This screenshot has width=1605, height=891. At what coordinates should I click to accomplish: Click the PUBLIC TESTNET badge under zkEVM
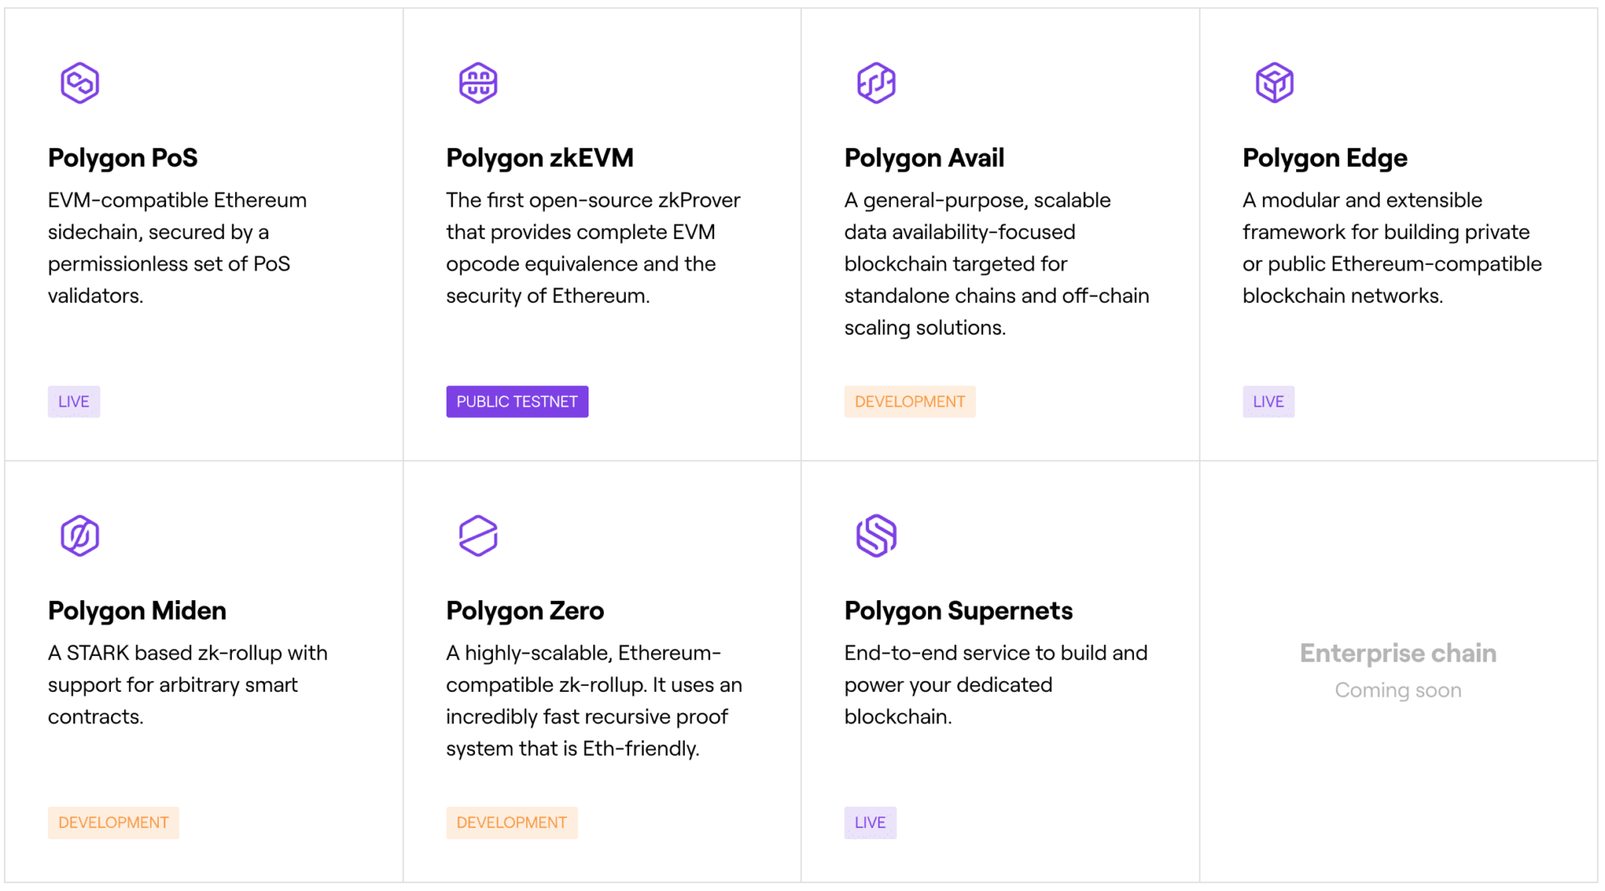tap(516, 401)
